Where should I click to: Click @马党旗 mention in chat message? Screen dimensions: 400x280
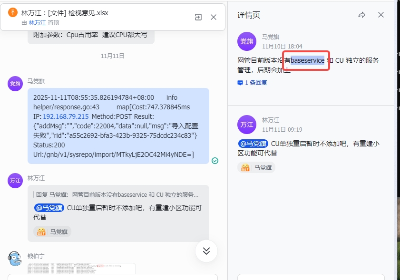(49, 208)
